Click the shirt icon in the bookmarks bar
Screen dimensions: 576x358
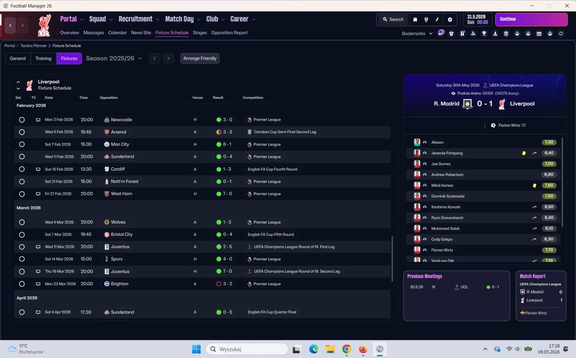pos(451,33)
